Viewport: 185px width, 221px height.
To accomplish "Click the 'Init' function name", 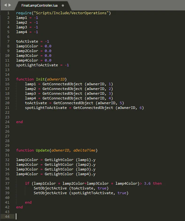I will coord(40,79).
